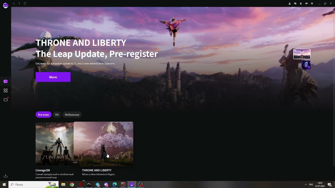Click the banner headline The Leap Update, Pre-register
Screen dimensions: 335x188
(97, 54)
